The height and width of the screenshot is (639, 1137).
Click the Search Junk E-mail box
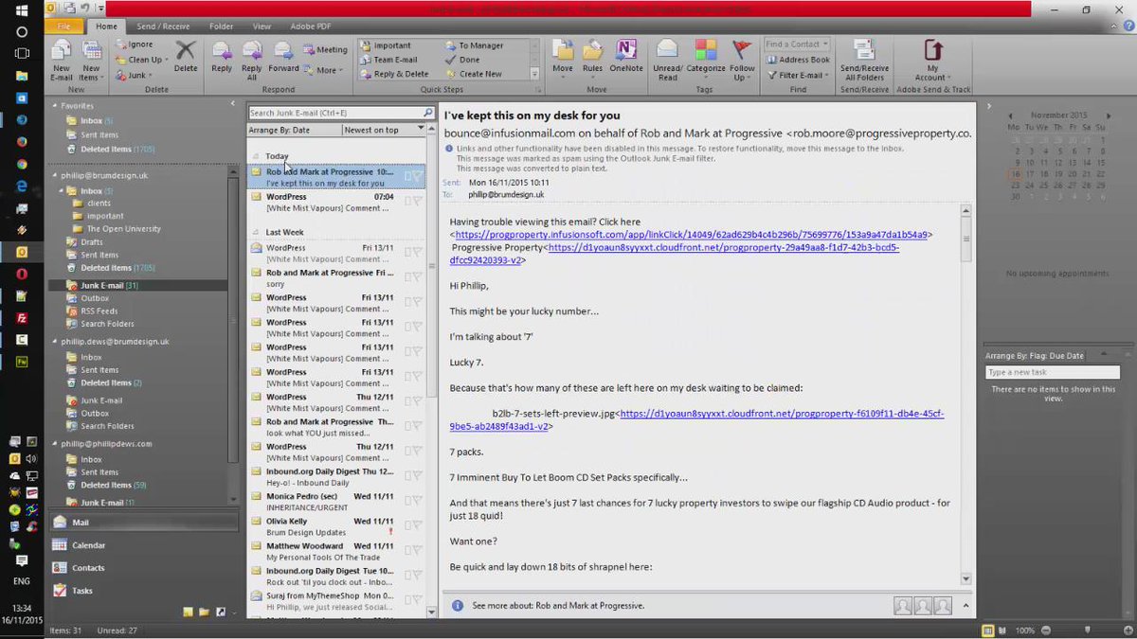[x=334, y=113]
